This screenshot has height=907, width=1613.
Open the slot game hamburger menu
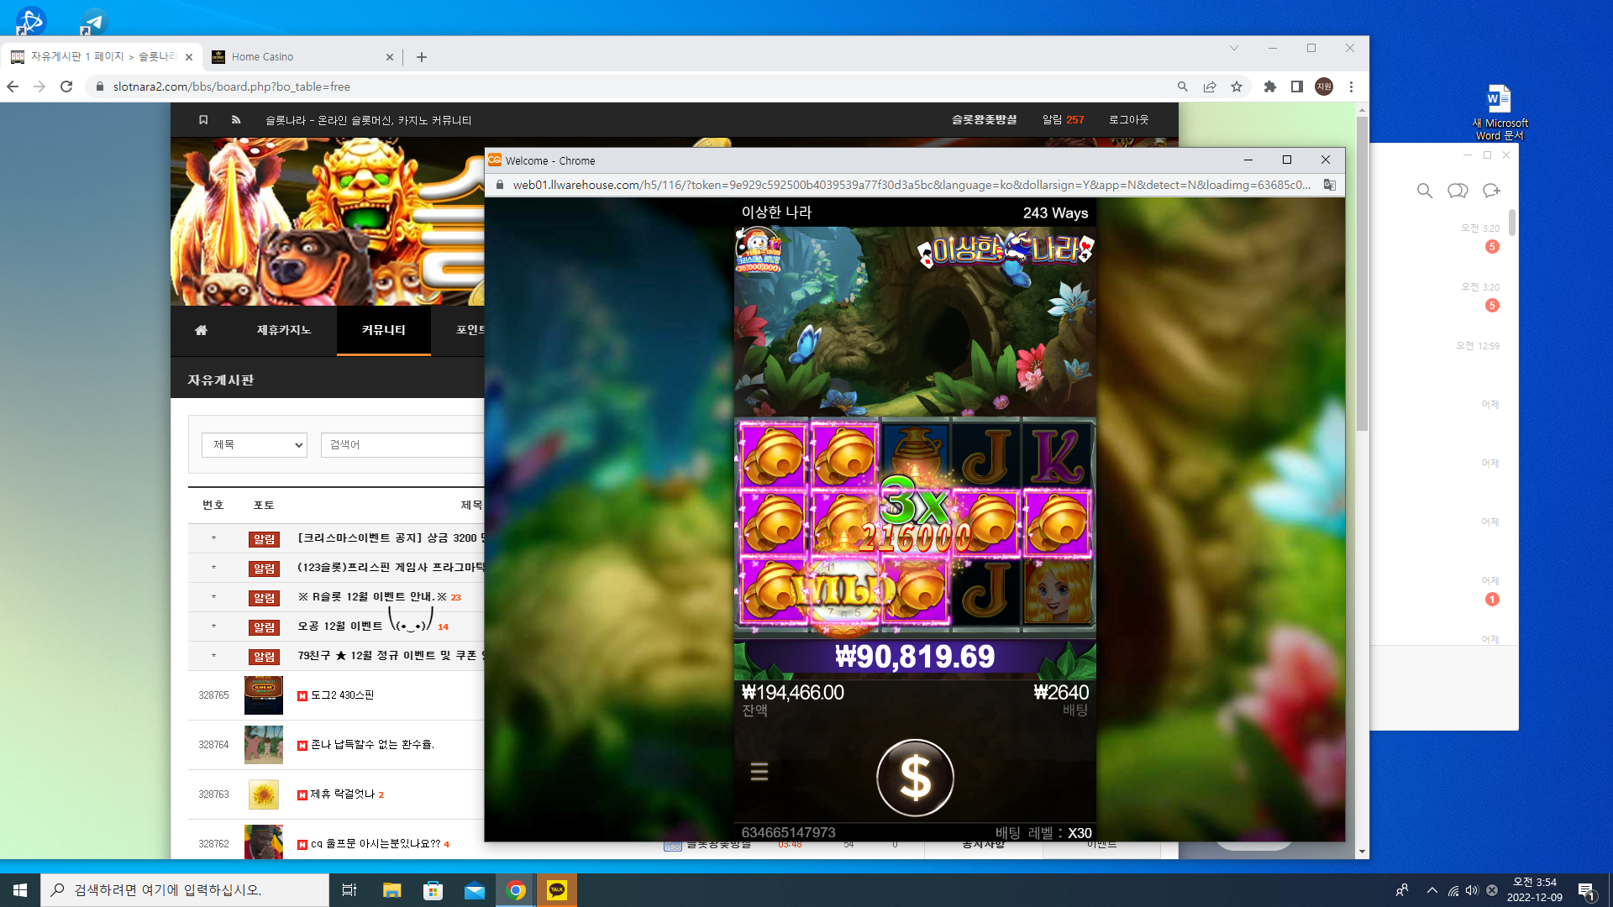(x=759, y=772)
